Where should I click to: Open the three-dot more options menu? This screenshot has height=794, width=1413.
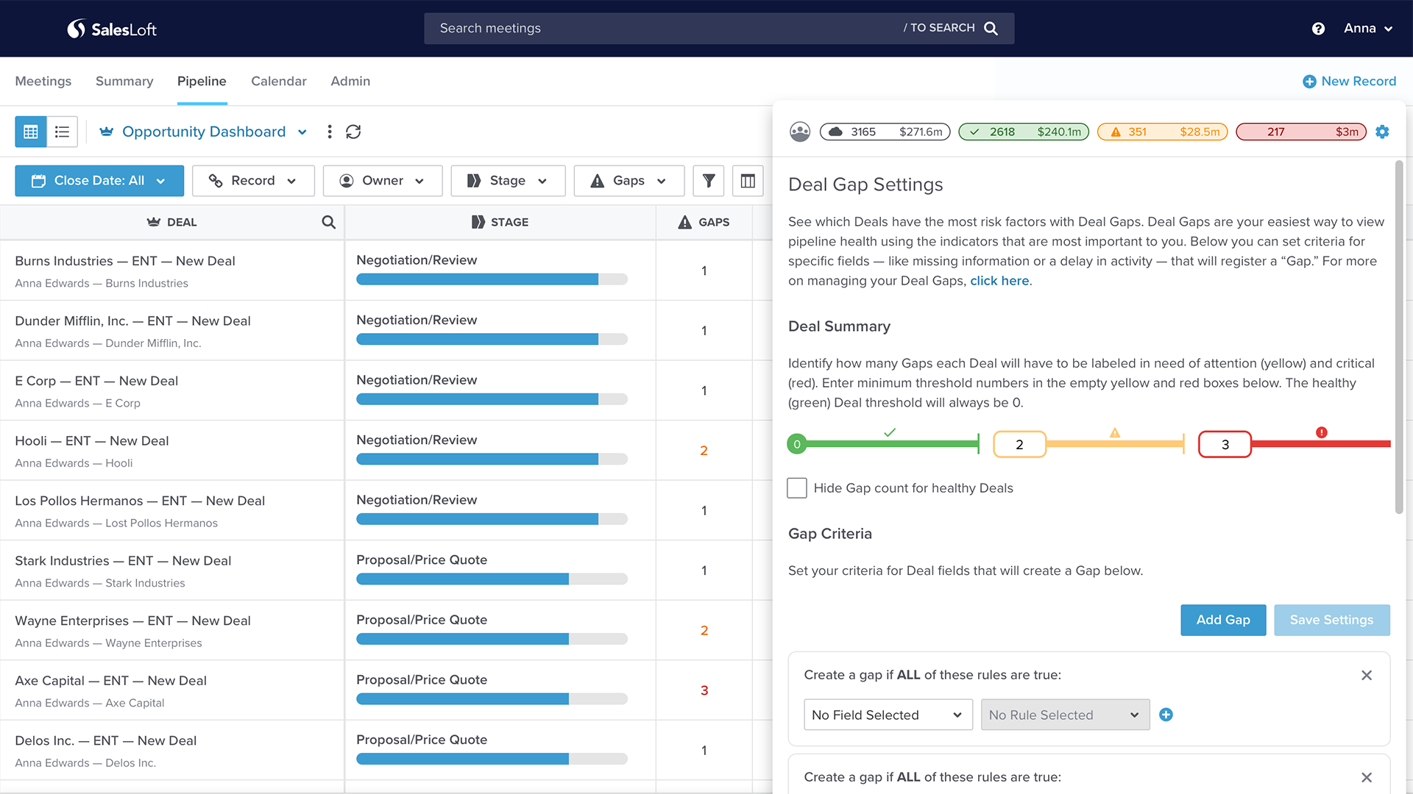(330, 132)
